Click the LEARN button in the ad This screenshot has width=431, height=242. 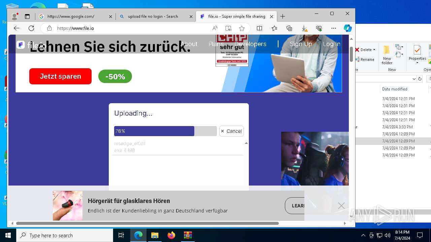295,206
